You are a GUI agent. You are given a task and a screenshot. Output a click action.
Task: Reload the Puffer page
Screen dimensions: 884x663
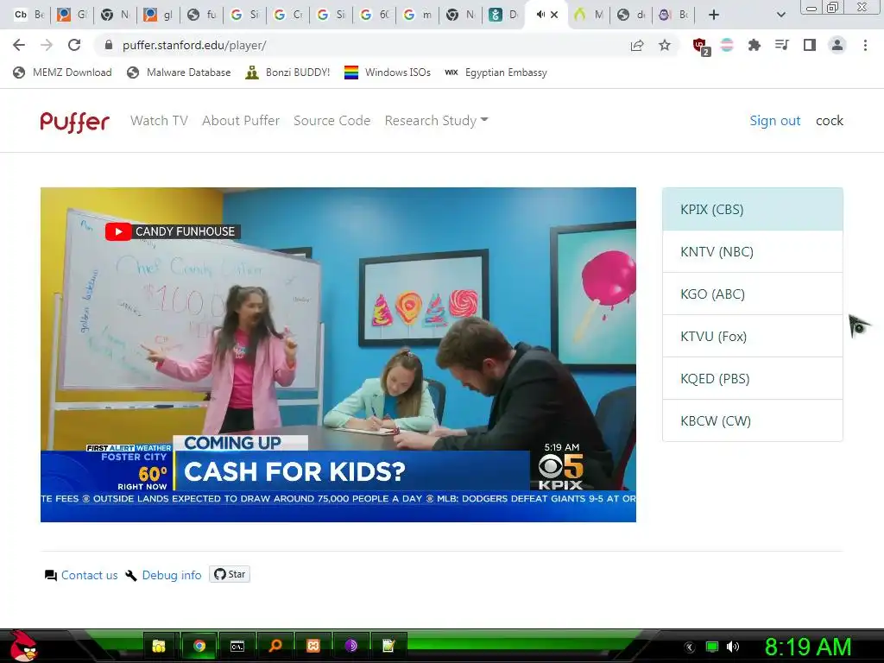pyautogui.click(x=74, y=45)
